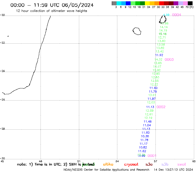Click the subtitle '12 hour collection of altimeter wave heights'
This screenshot has height=172, width=196.
coord(51,11)
